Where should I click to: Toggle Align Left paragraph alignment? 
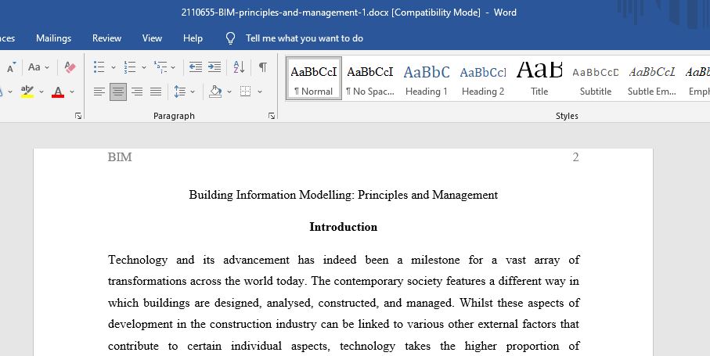(99, 92)
